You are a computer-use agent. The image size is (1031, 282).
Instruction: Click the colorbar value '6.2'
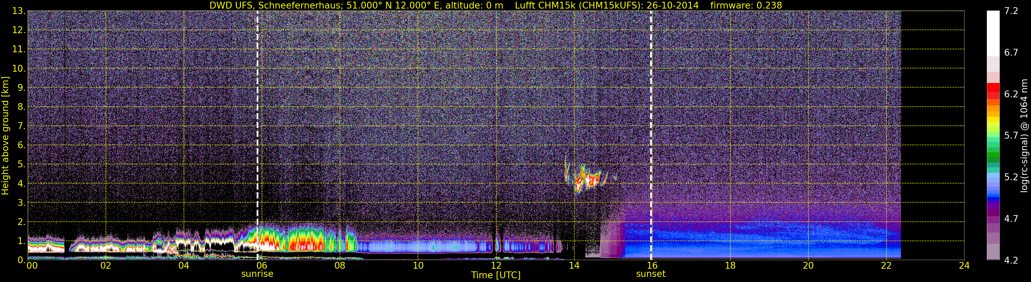point(1011,94)
